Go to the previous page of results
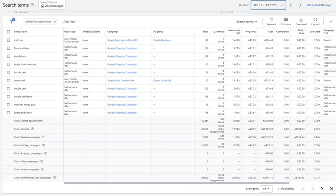 coord(312,189)
